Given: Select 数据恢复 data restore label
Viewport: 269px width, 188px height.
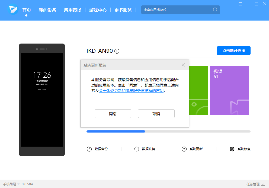Looking at the screenshot, I should coord(149,149).
